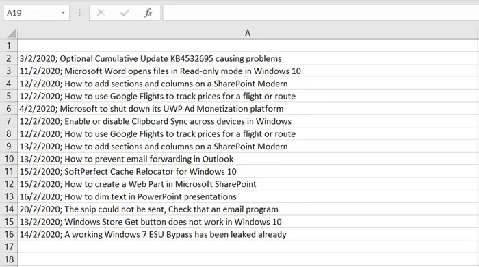Click the Cancel X icon in formula bar

[101, 13]
